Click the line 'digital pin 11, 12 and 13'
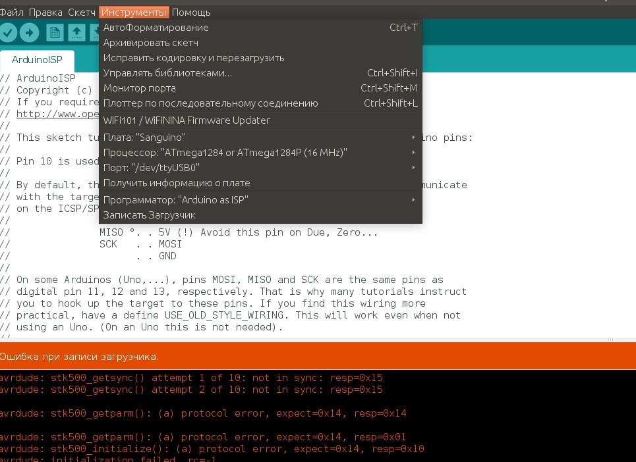 (x=233, y=292)
